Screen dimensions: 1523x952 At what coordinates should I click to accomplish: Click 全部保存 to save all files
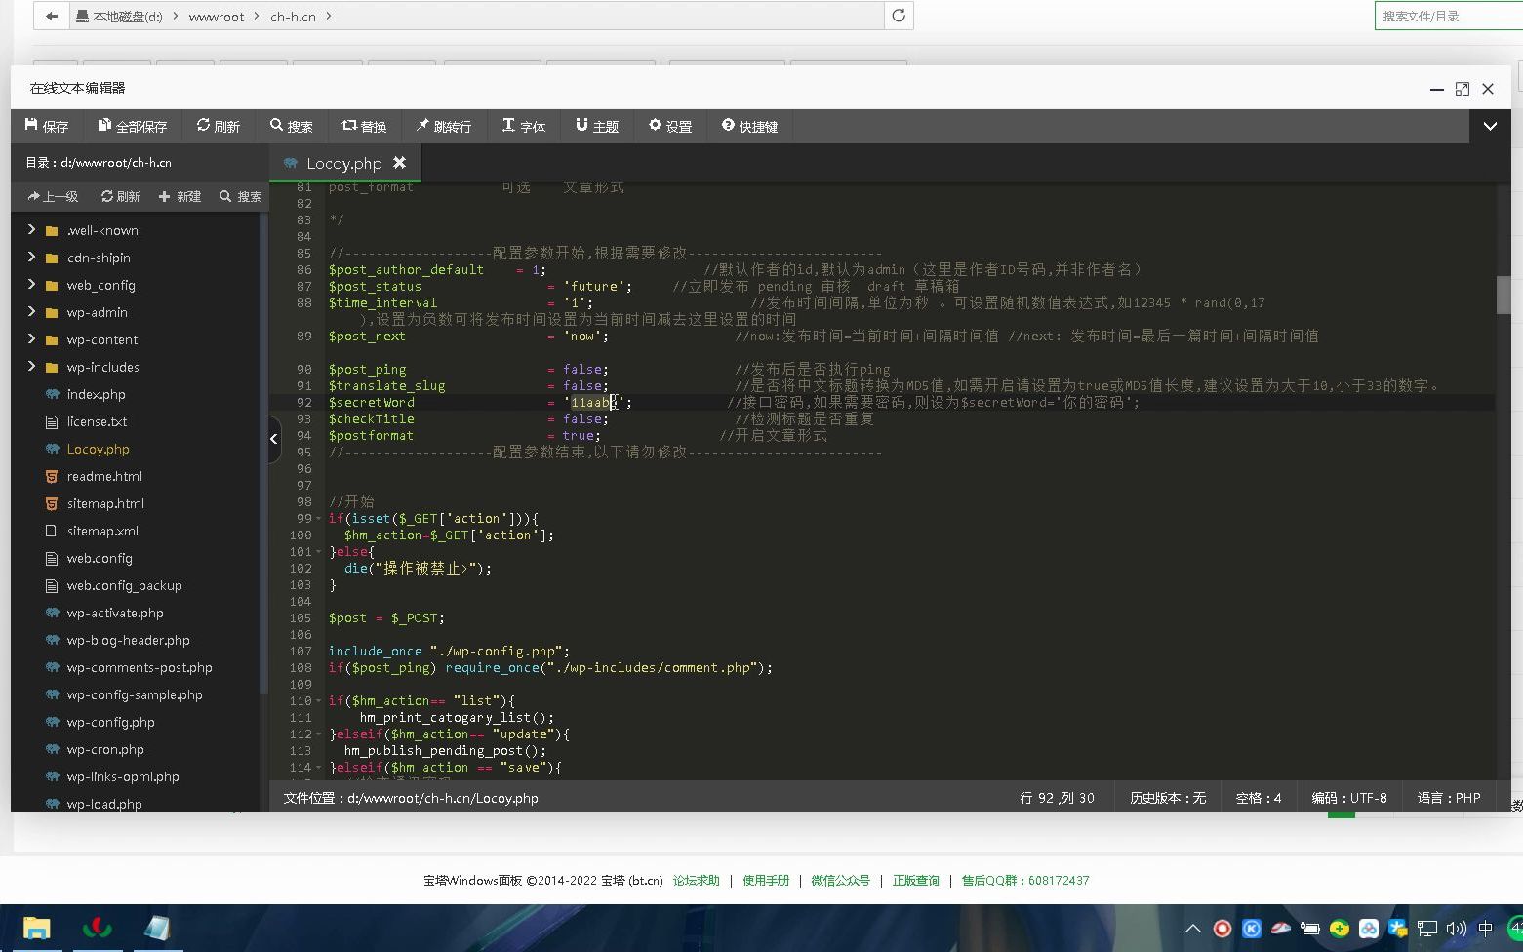click(133, 126)
